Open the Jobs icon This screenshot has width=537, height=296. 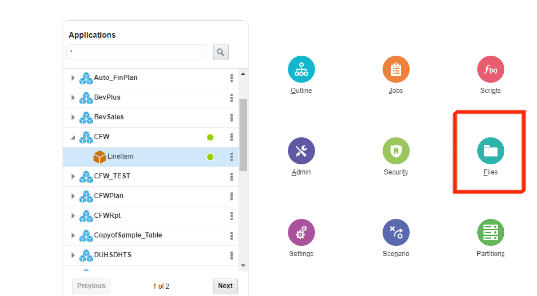tap(396, 70)
